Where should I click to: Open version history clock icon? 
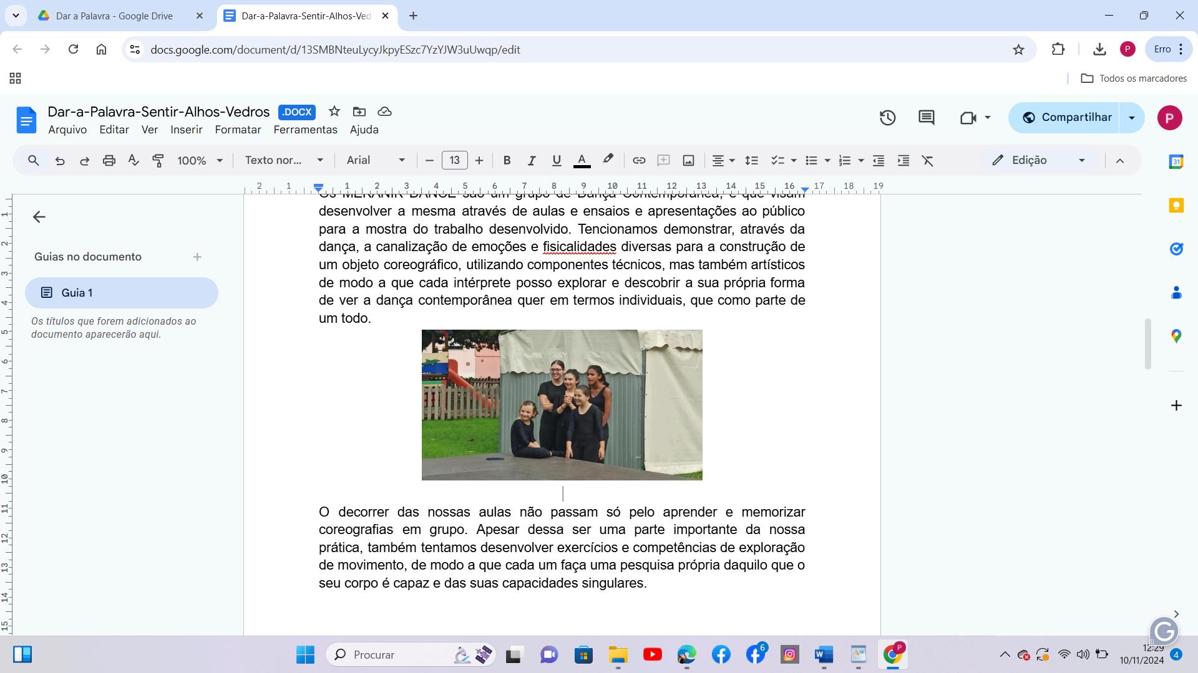(x=887, y=118)
